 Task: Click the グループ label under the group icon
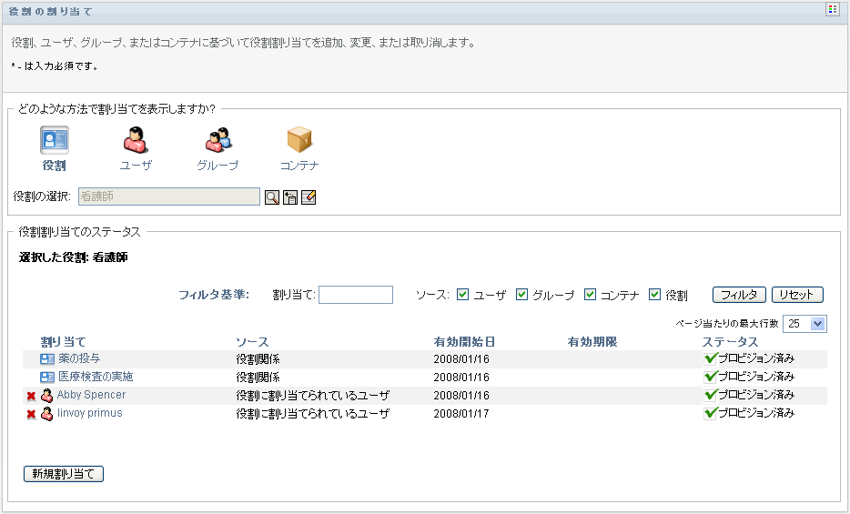click(218, 166)
